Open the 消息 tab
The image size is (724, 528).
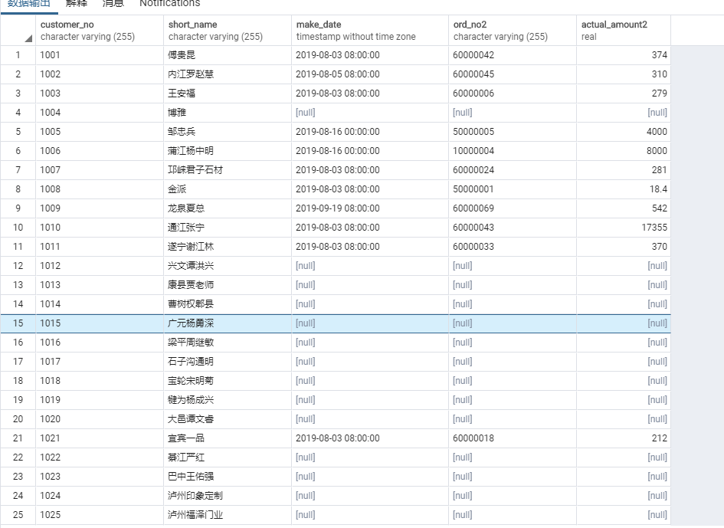pos(113,4)
